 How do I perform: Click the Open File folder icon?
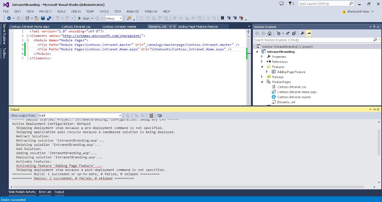point(37,18)
